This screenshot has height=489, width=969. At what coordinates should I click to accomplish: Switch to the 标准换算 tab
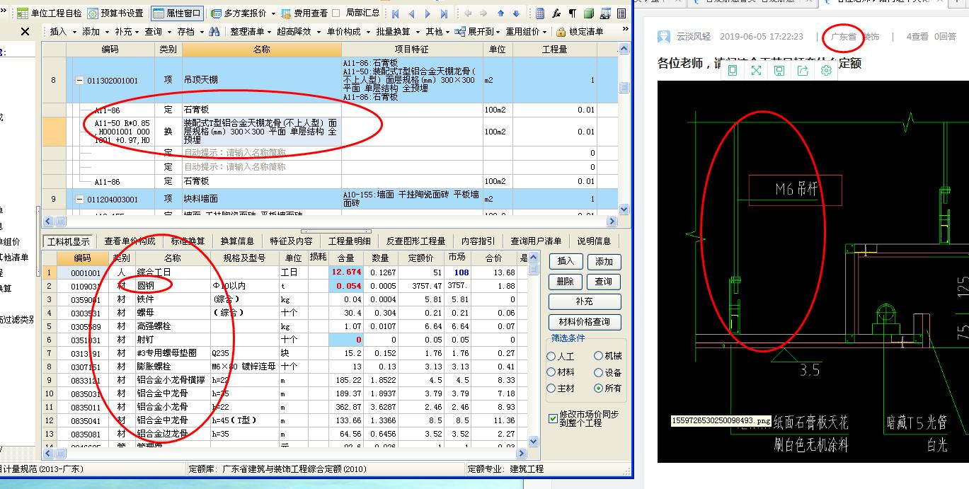pos(188,241)
